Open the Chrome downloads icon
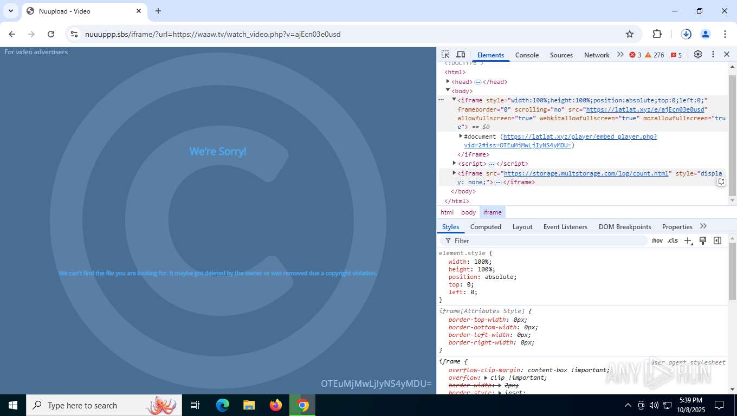This screenshot has height=416, width=737. (x=686, y=34)
